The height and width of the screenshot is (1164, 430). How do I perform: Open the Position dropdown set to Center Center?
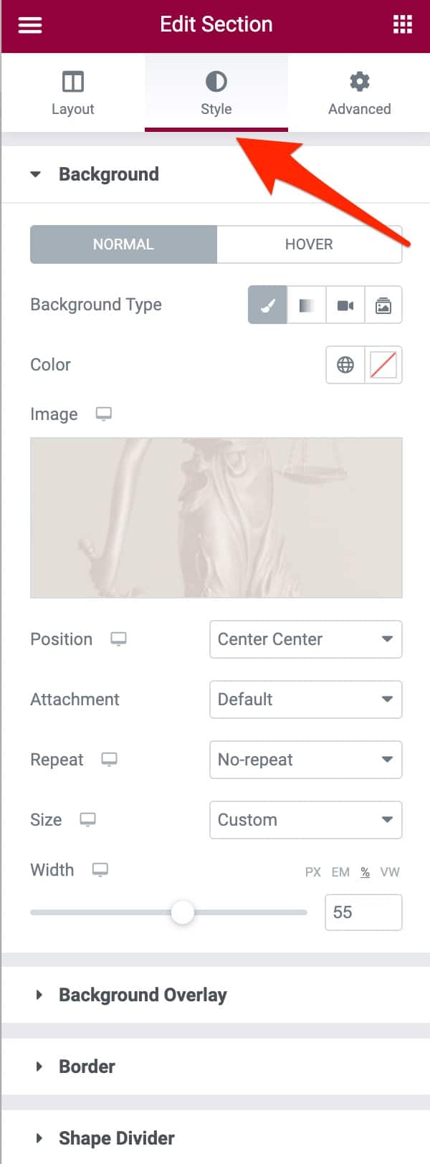tap(306, 639)
